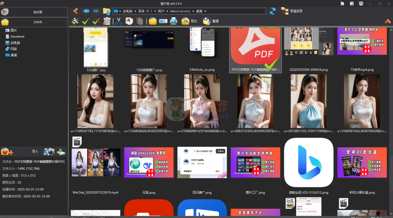Screen dimensions: 393x218
Task: Click the green check select-all icon
Action: (86, 21)
